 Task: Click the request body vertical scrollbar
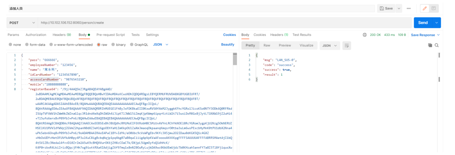click(x=235, y=102)
